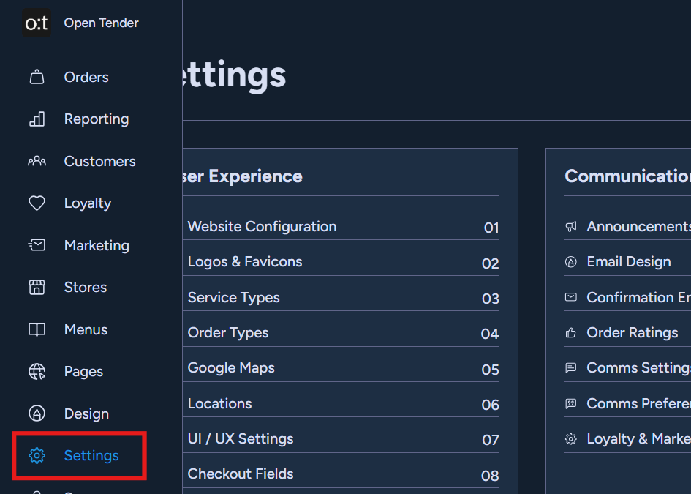Click number 01 beside Website Configuration
This screenshot has height=494, width=691.
pyautogui.click(x=491, y=228)
